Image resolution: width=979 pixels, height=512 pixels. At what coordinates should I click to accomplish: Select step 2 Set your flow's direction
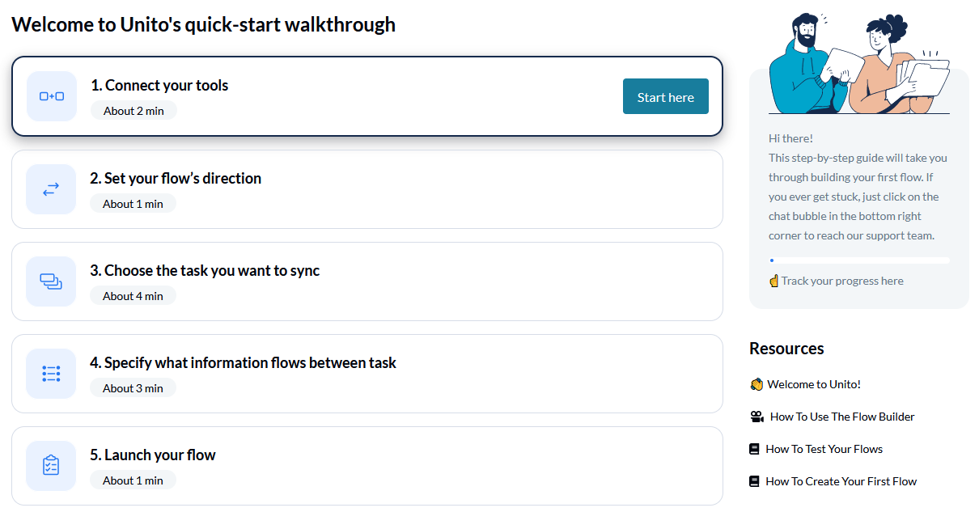pyautogui.click(x=367, y=189)
